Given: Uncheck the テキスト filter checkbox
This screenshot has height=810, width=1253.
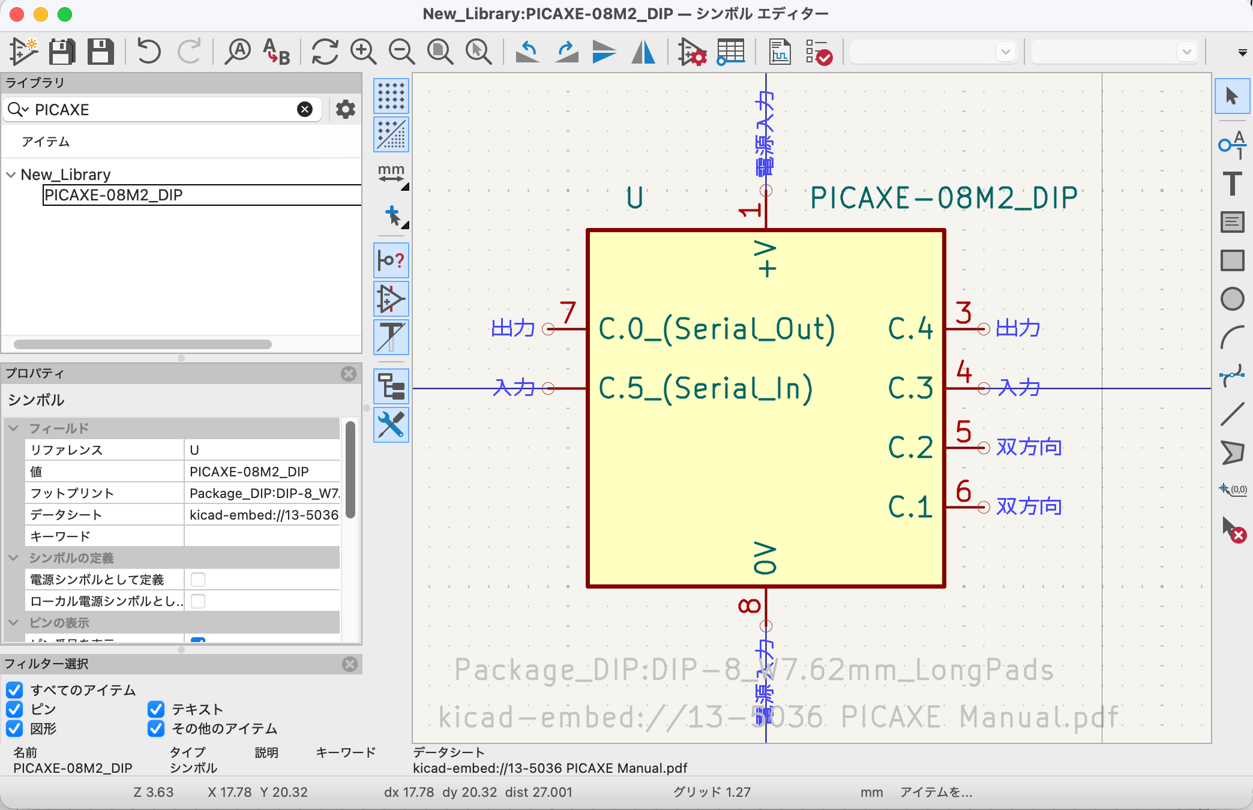Looking at the screenshot, I should coord(156,709).
